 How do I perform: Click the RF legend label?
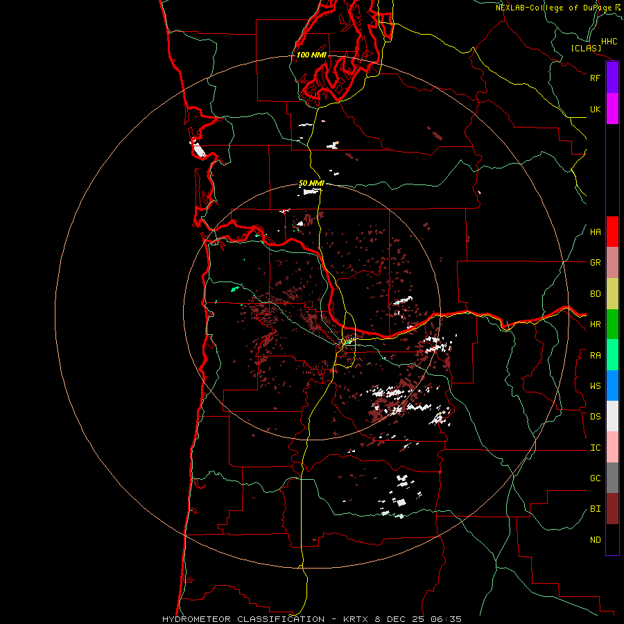595,78
